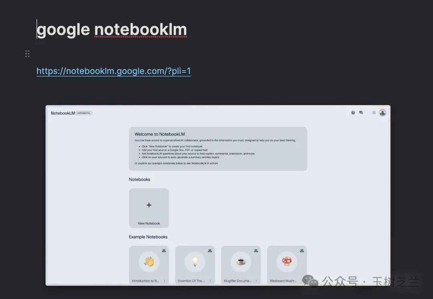Click the EXPERIMENTAL badge next to NotebookLM
This screenshot has width=433, height=299.
click(85, 113)
